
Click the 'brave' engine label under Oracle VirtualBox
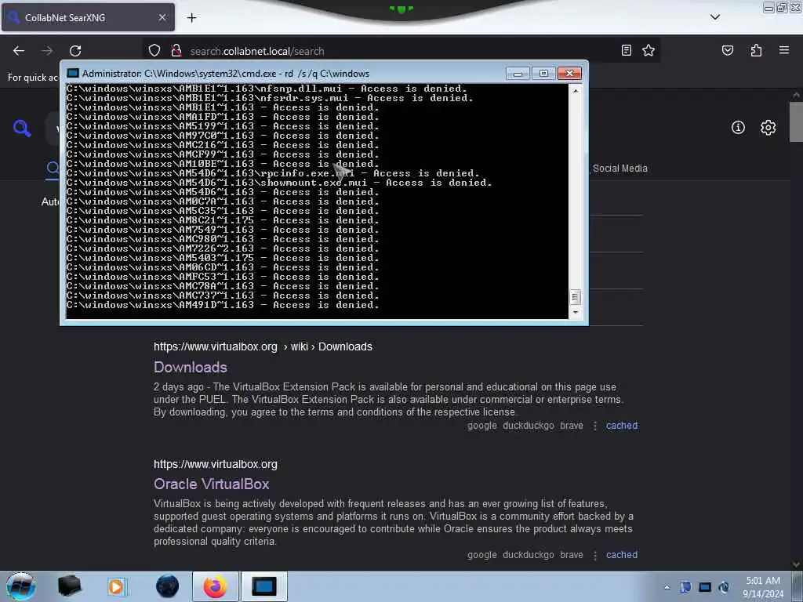[572, 555]
